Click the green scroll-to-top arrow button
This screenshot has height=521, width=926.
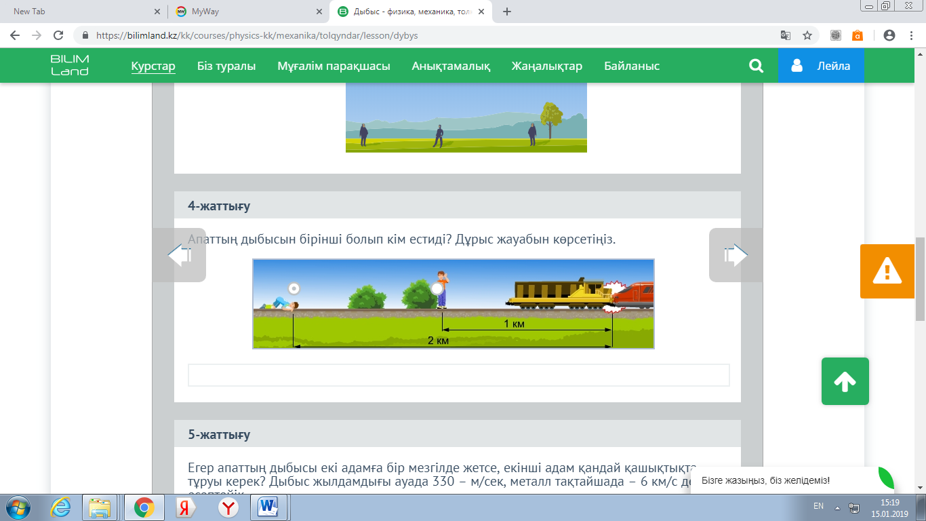coord(845,381)
